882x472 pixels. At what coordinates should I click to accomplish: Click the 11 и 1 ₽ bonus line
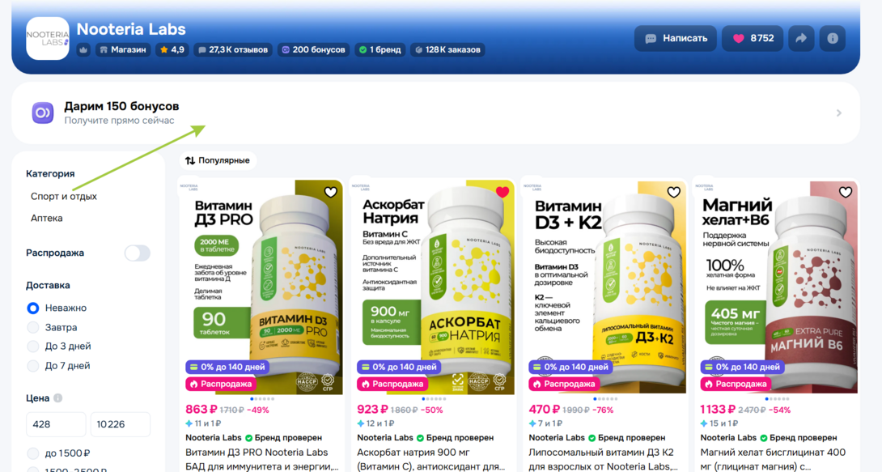pyautogui.click(x=203, y=423)
